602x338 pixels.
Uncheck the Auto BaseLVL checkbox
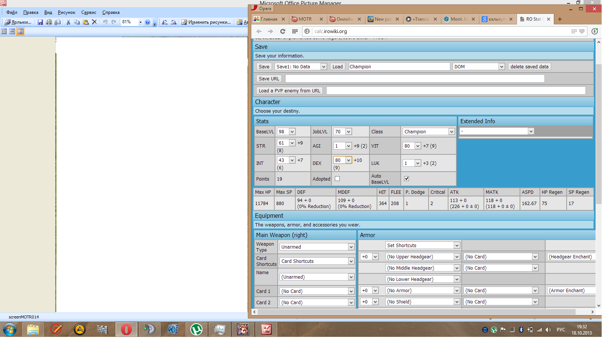(406, 179)
